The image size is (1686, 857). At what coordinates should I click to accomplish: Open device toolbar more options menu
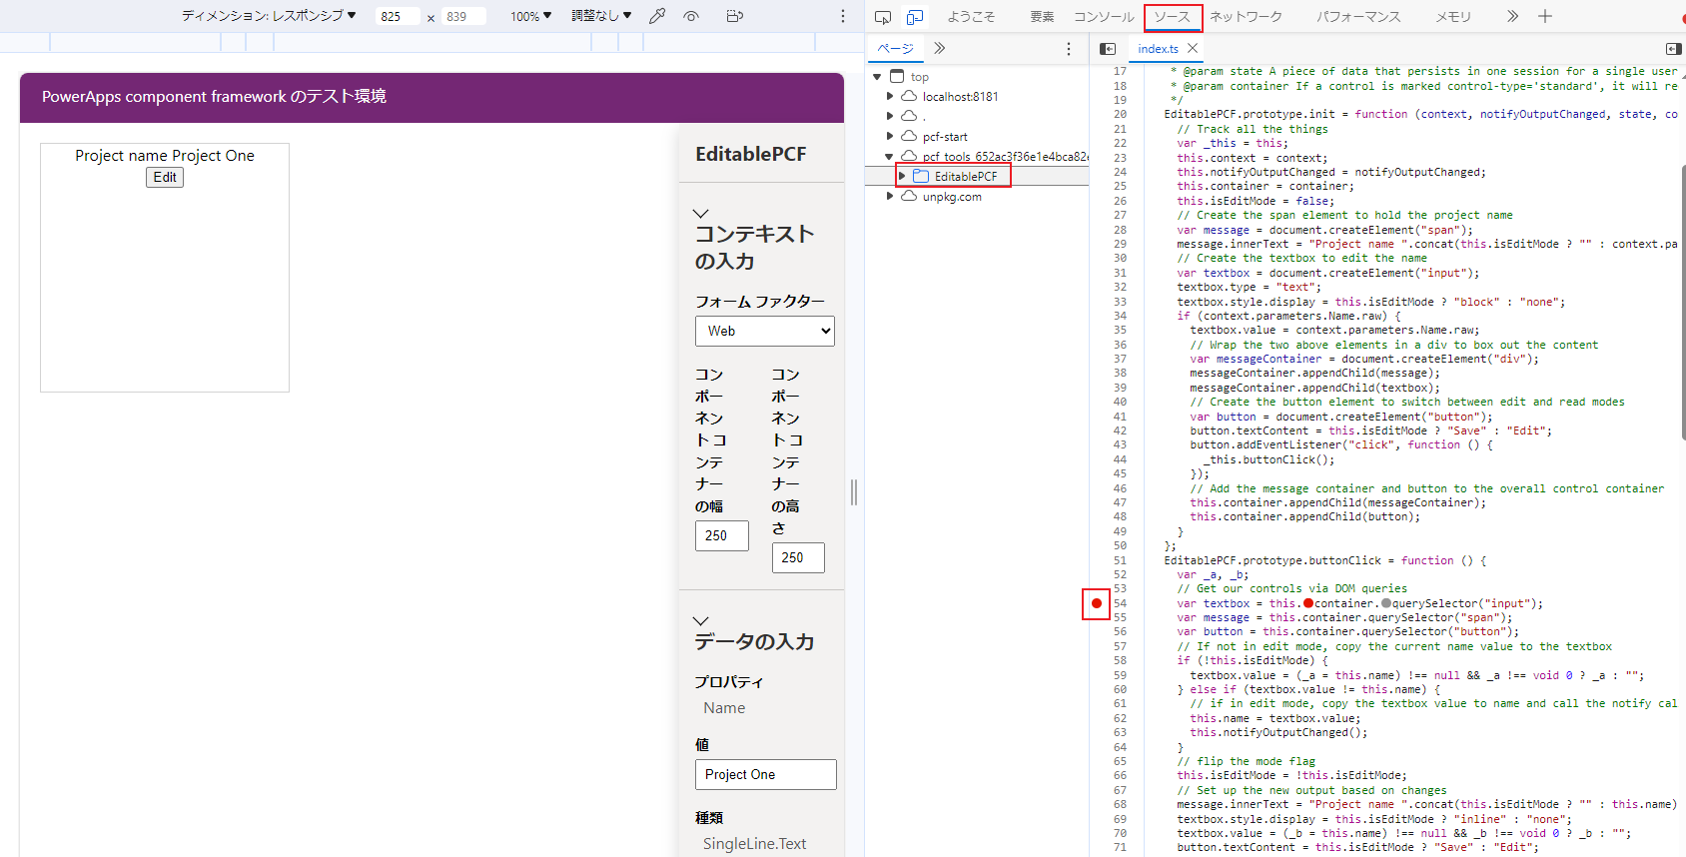click(x=843, y=16)
